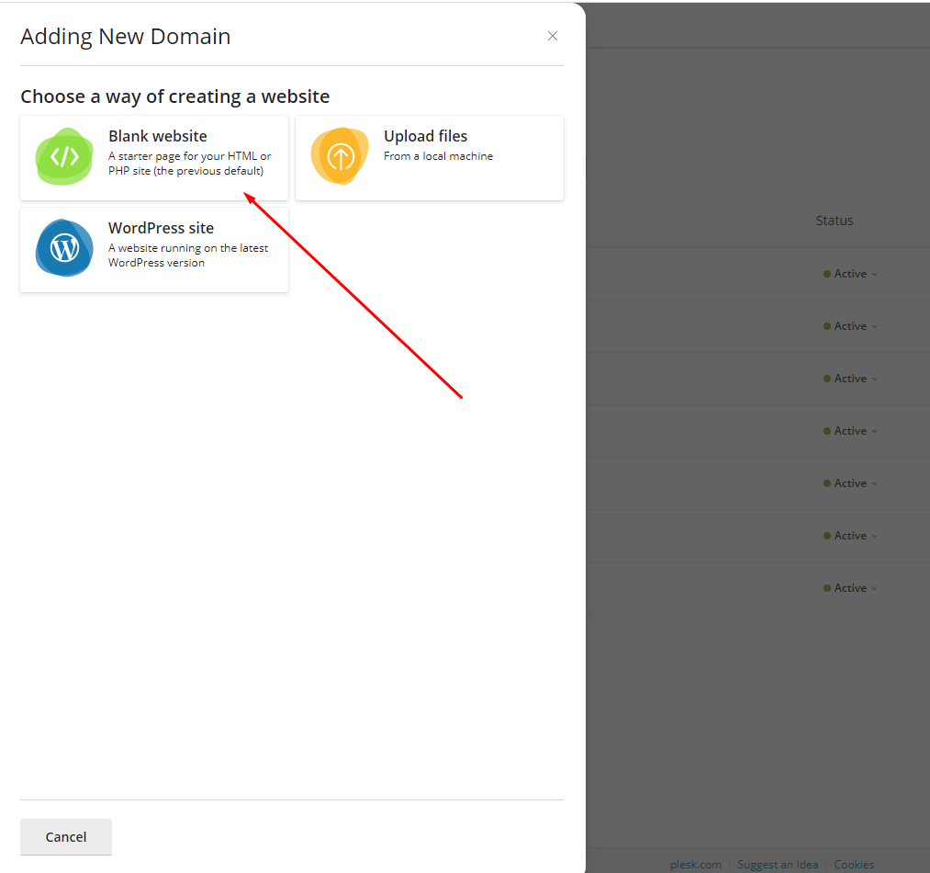Image resolution: width=930 pixels, height=873 pixels.
Task: Click 'A starter page for your HTML' description
Action: pos(189,164)
